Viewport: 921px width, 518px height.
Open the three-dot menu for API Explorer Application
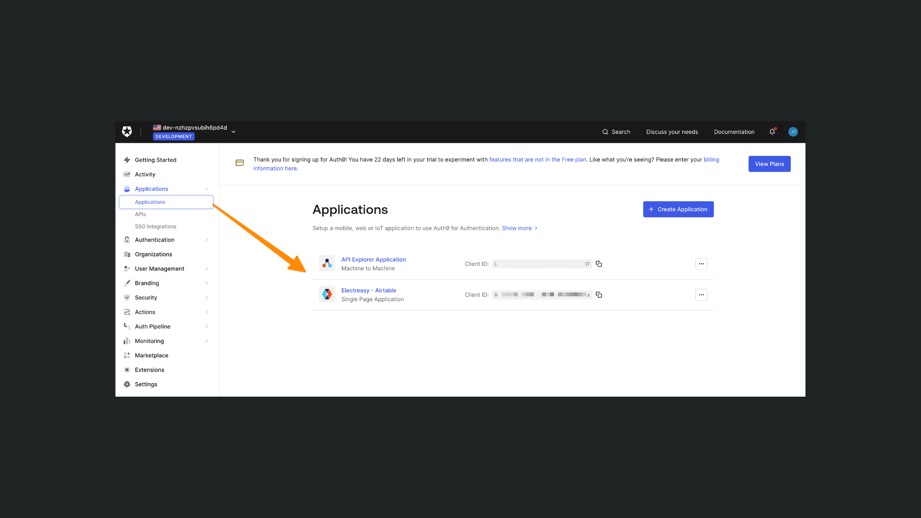point(701,264)
